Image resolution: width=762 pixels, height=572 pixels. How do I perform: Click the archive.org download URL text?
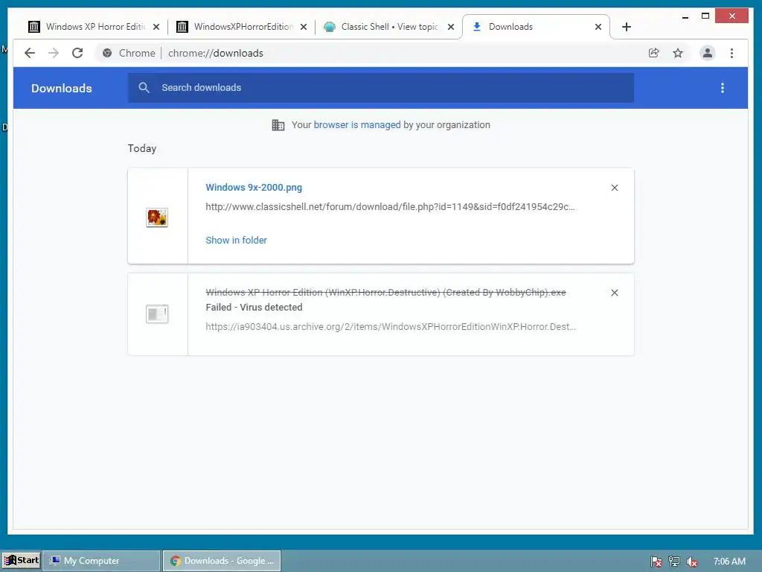pyautogui.click(x=391, y=327)
